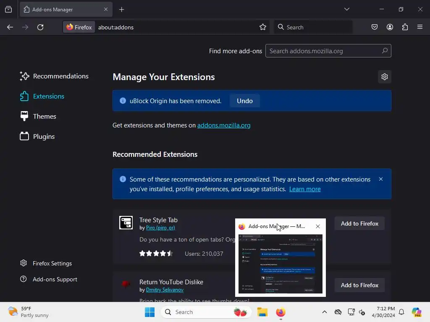Dismiss the personalized recommendations notice
430x322 pixels.
tap(380, 179)
